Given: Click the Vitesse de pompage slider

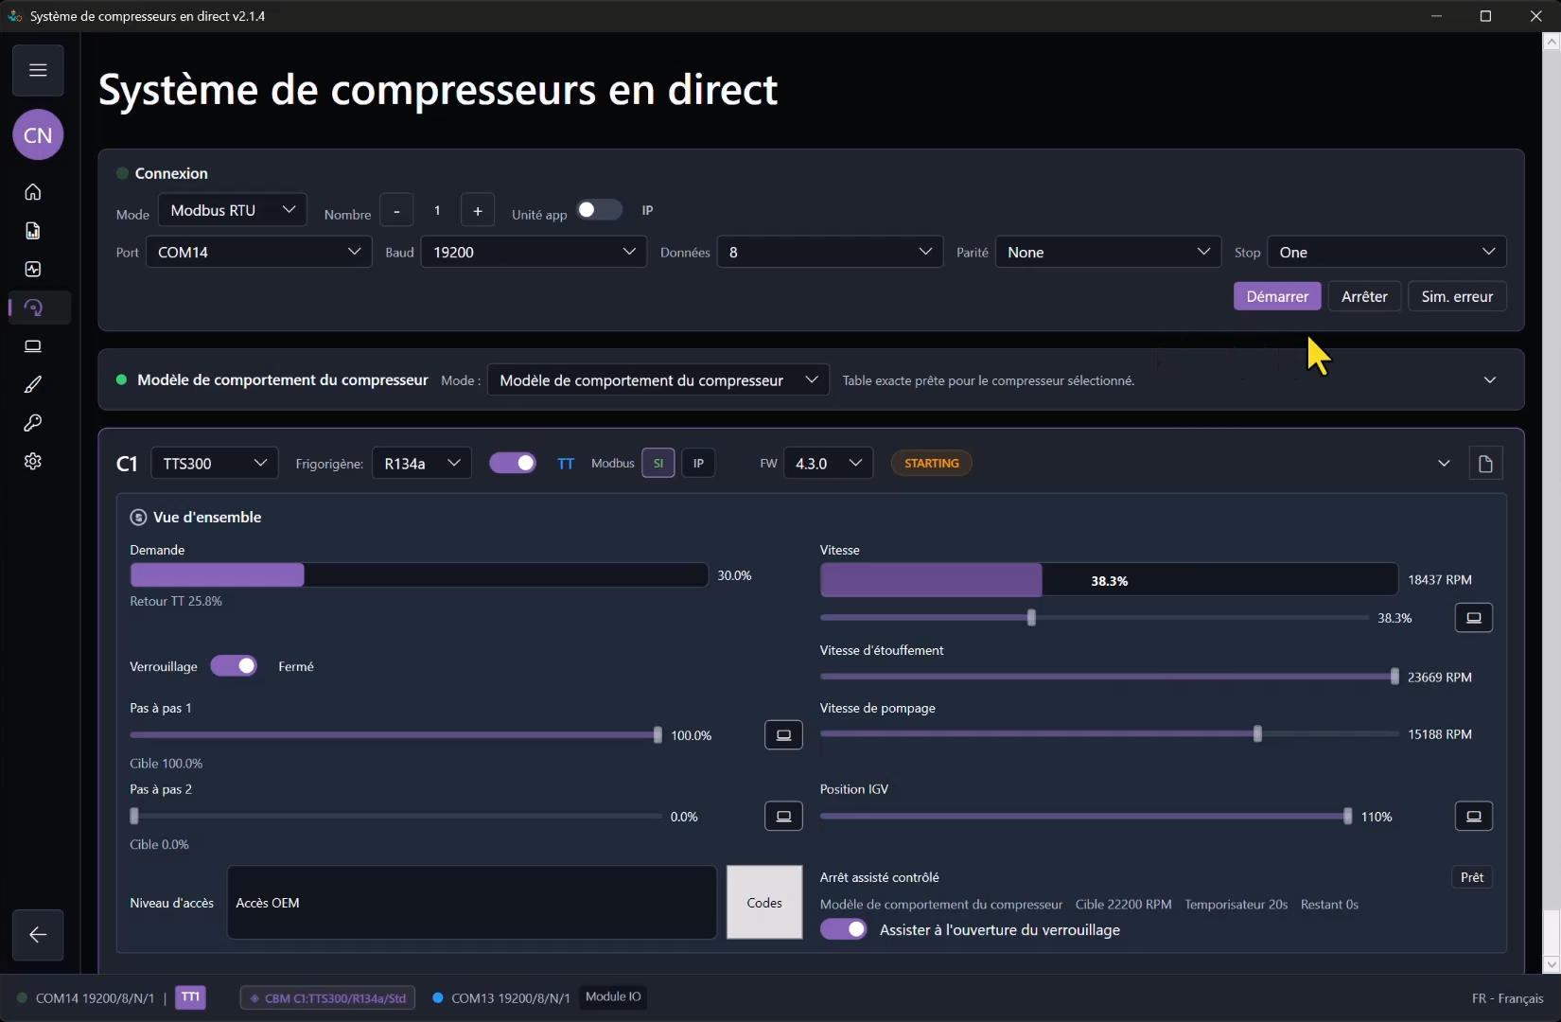Looking at the screenshot, I should pos(1110,734).
